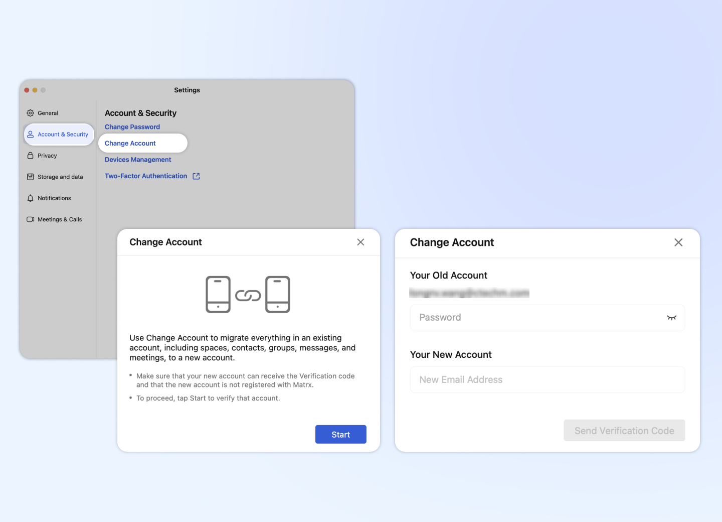Click the Storage and data disk icon
The width and height of the screenshot is (722, 522).
point(31,177)
